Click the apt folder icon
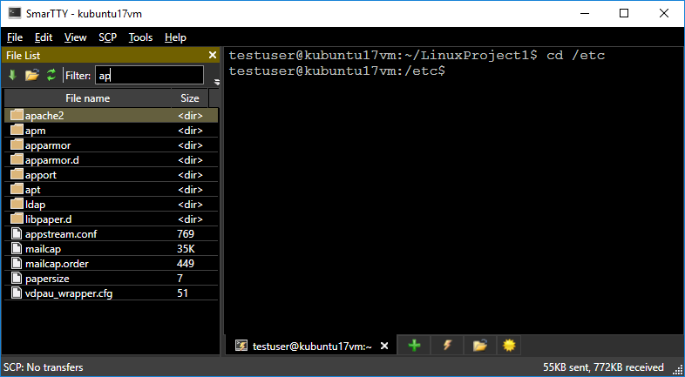The height and width of the screenshot is (377, 685). coord(17,190)
